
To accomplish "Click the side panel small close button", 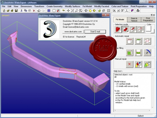I will pyautogui.click(x=154, y=15).
